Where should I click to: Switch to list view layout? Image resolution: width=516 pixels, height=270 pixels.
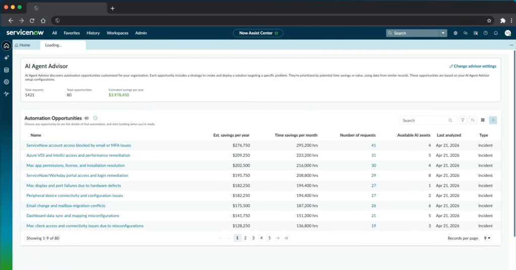click(493, 120)
